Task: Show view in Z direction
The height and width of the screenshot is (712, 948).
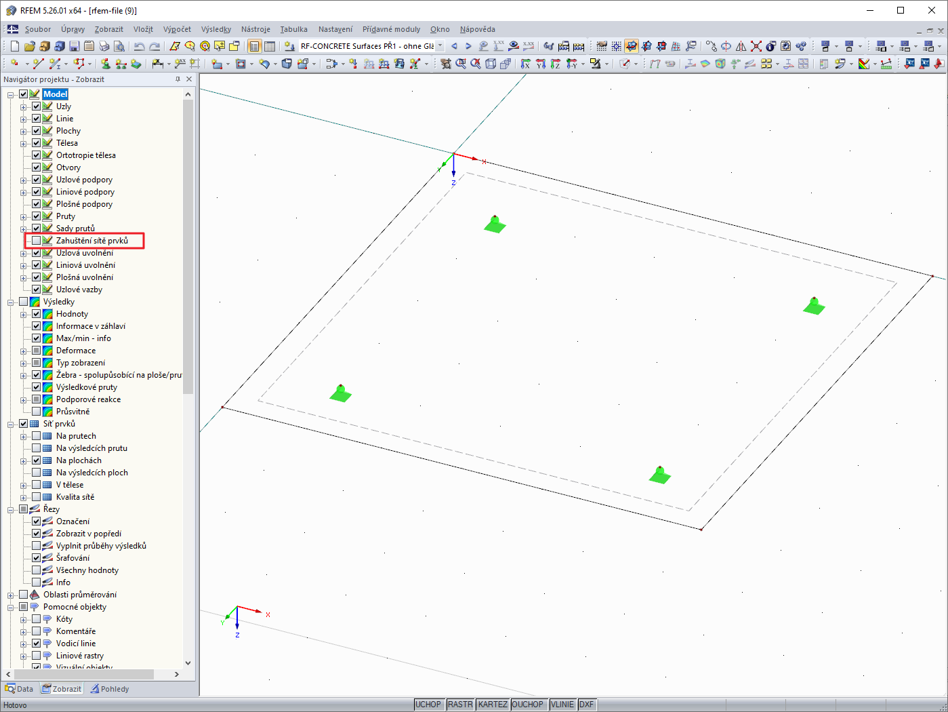Action: pos(556,64)
